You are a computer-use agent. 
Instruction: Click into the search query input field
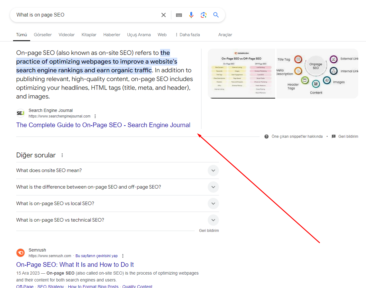click(86, 15)
